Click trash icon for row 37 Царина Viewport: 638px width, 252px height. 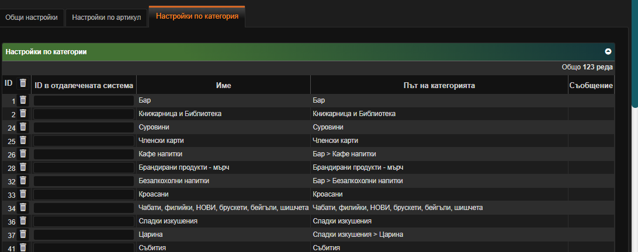(x=23, y=234)
